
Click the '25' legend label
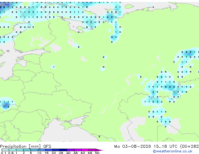(x=61, y=153)
